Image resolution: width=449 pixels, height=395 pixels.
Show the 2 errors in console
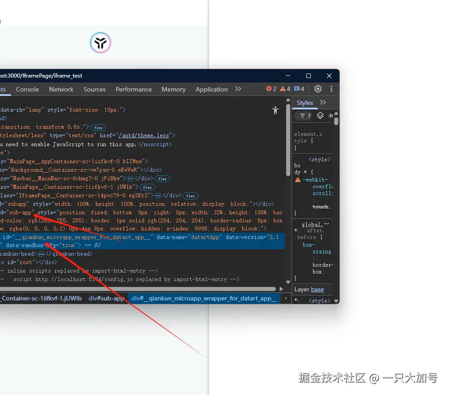pos(271,89)
